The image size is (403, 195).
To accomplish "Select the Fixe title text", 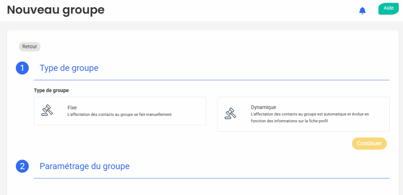I will pos(72,107).
